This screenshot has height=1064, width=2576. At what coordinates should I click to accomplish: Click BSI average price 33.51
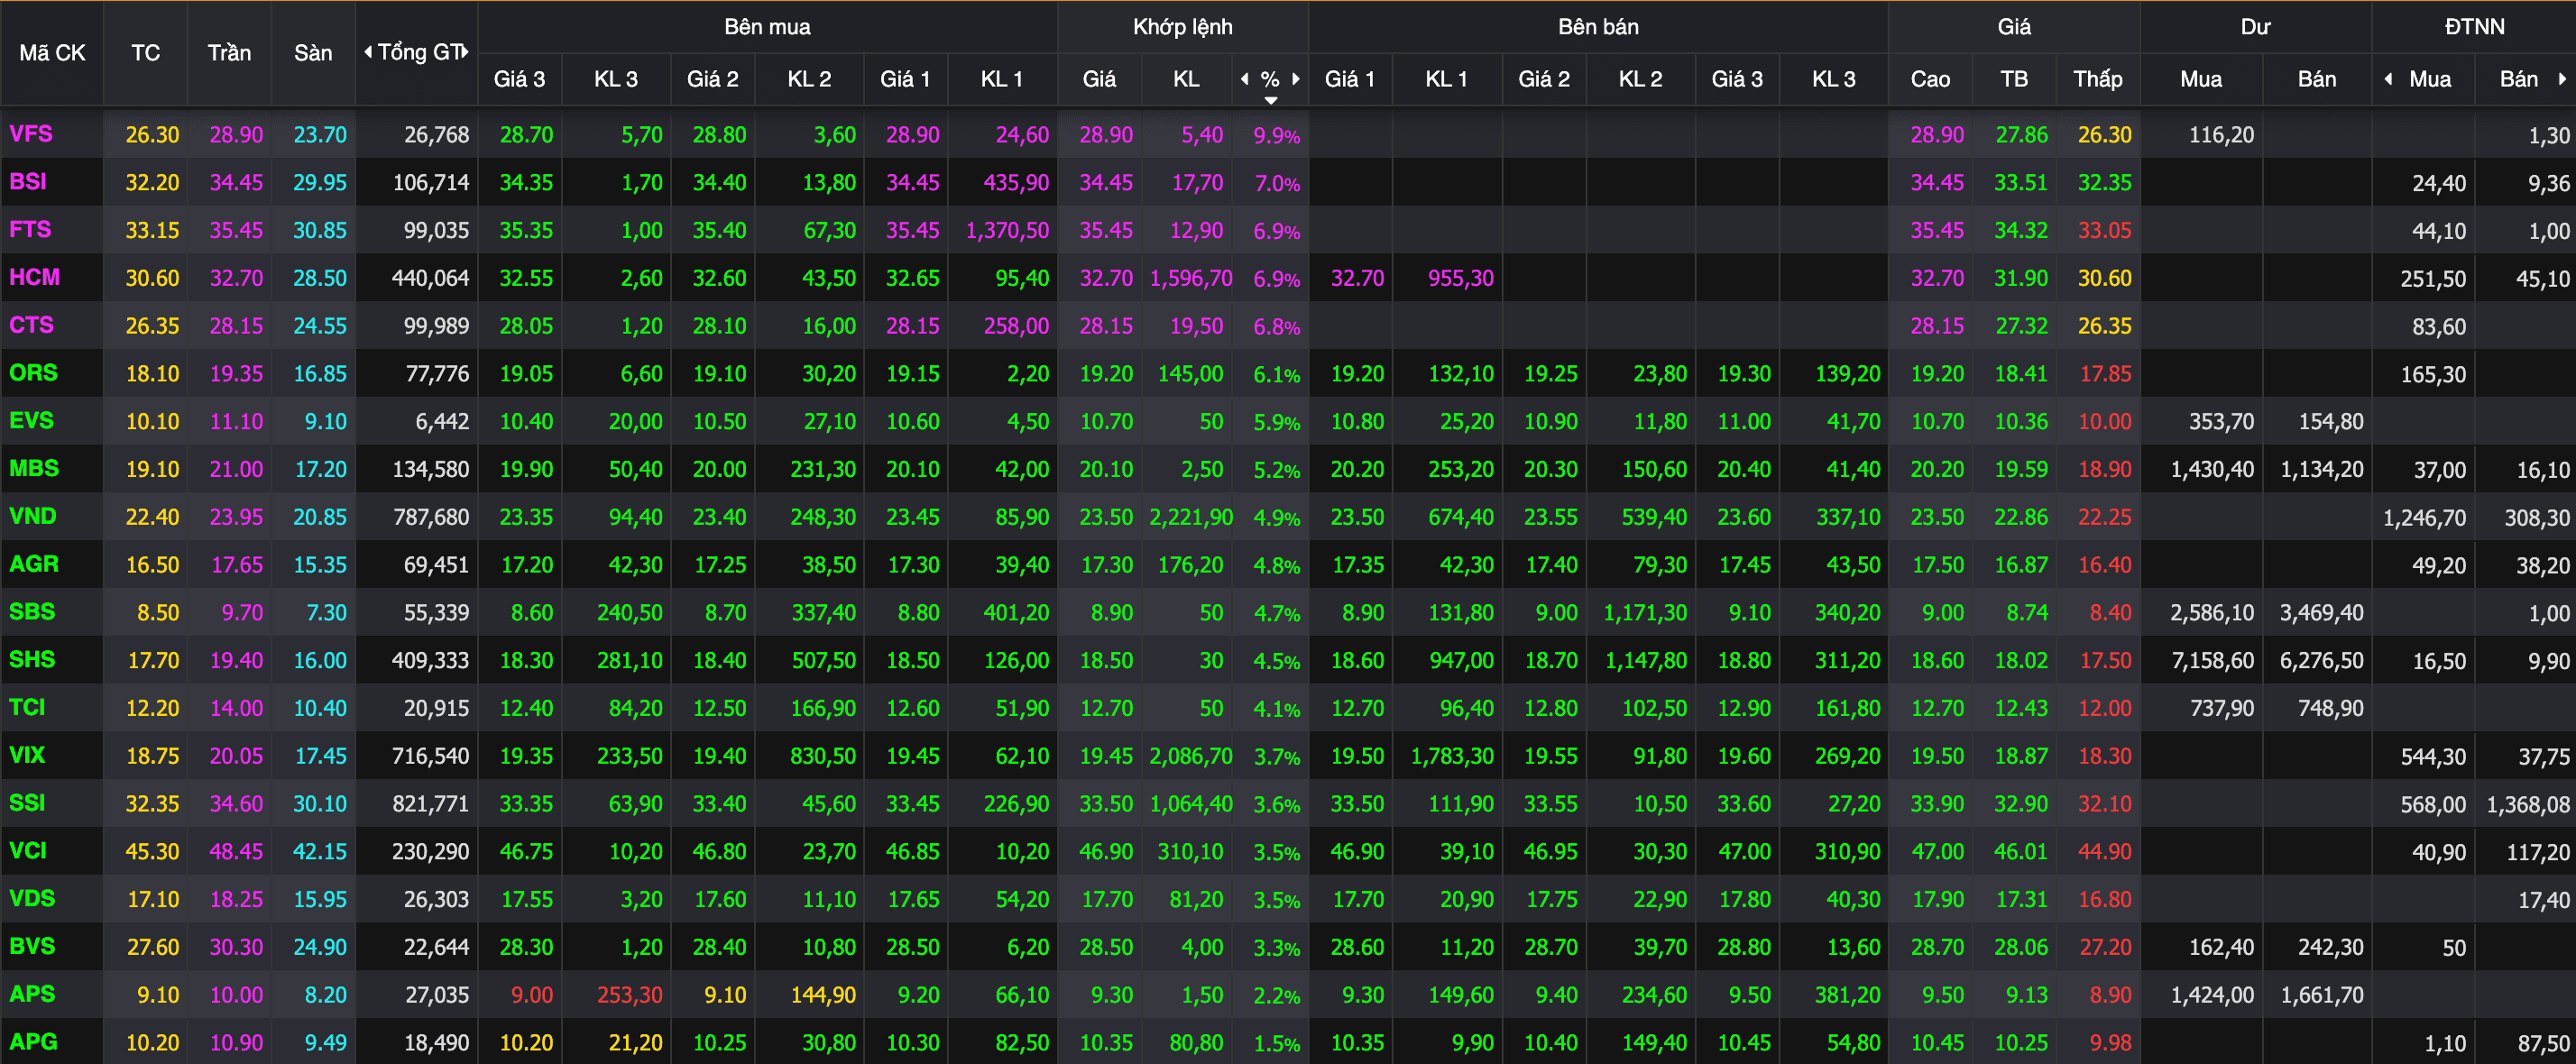click(x=2021, y=183)
